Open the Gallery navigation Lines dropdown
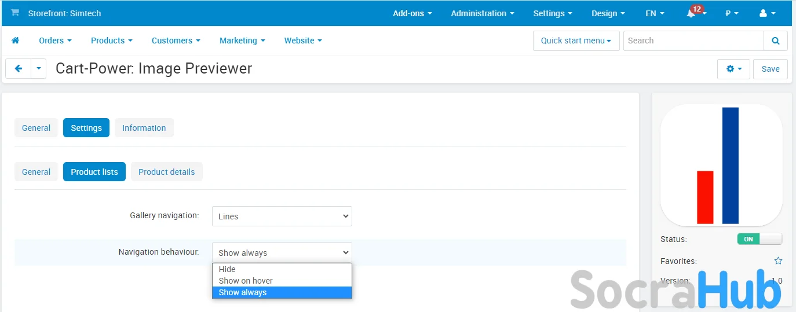The height and width of the screenshot is (312, 796). point(282,216)
